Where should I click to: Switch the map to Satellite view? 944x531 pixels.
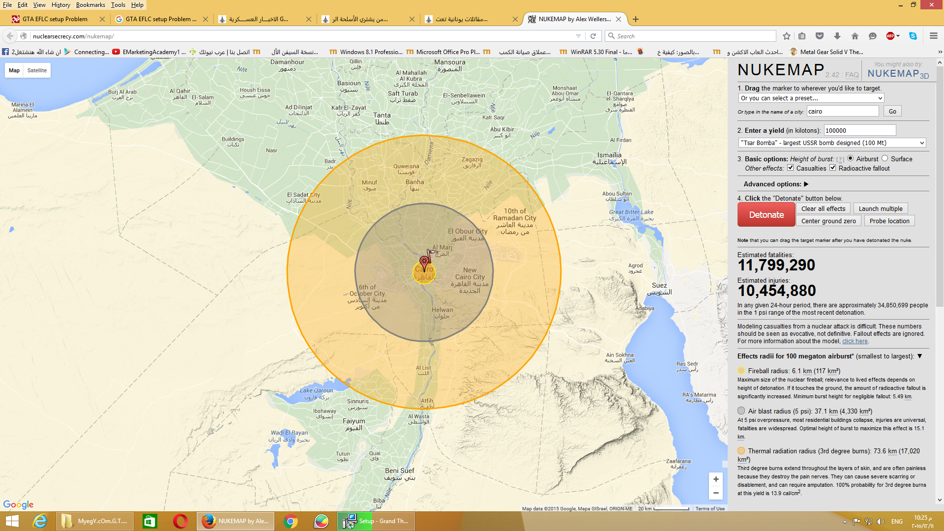tap(37, 70)
